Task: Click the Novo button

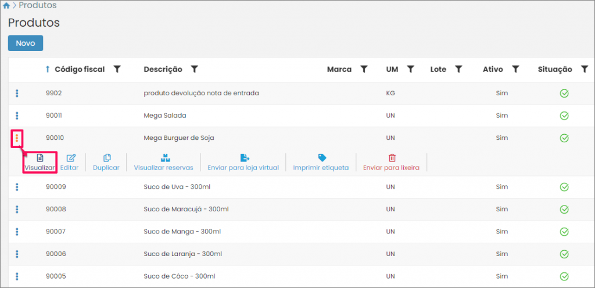Action: tap(25, 44)
